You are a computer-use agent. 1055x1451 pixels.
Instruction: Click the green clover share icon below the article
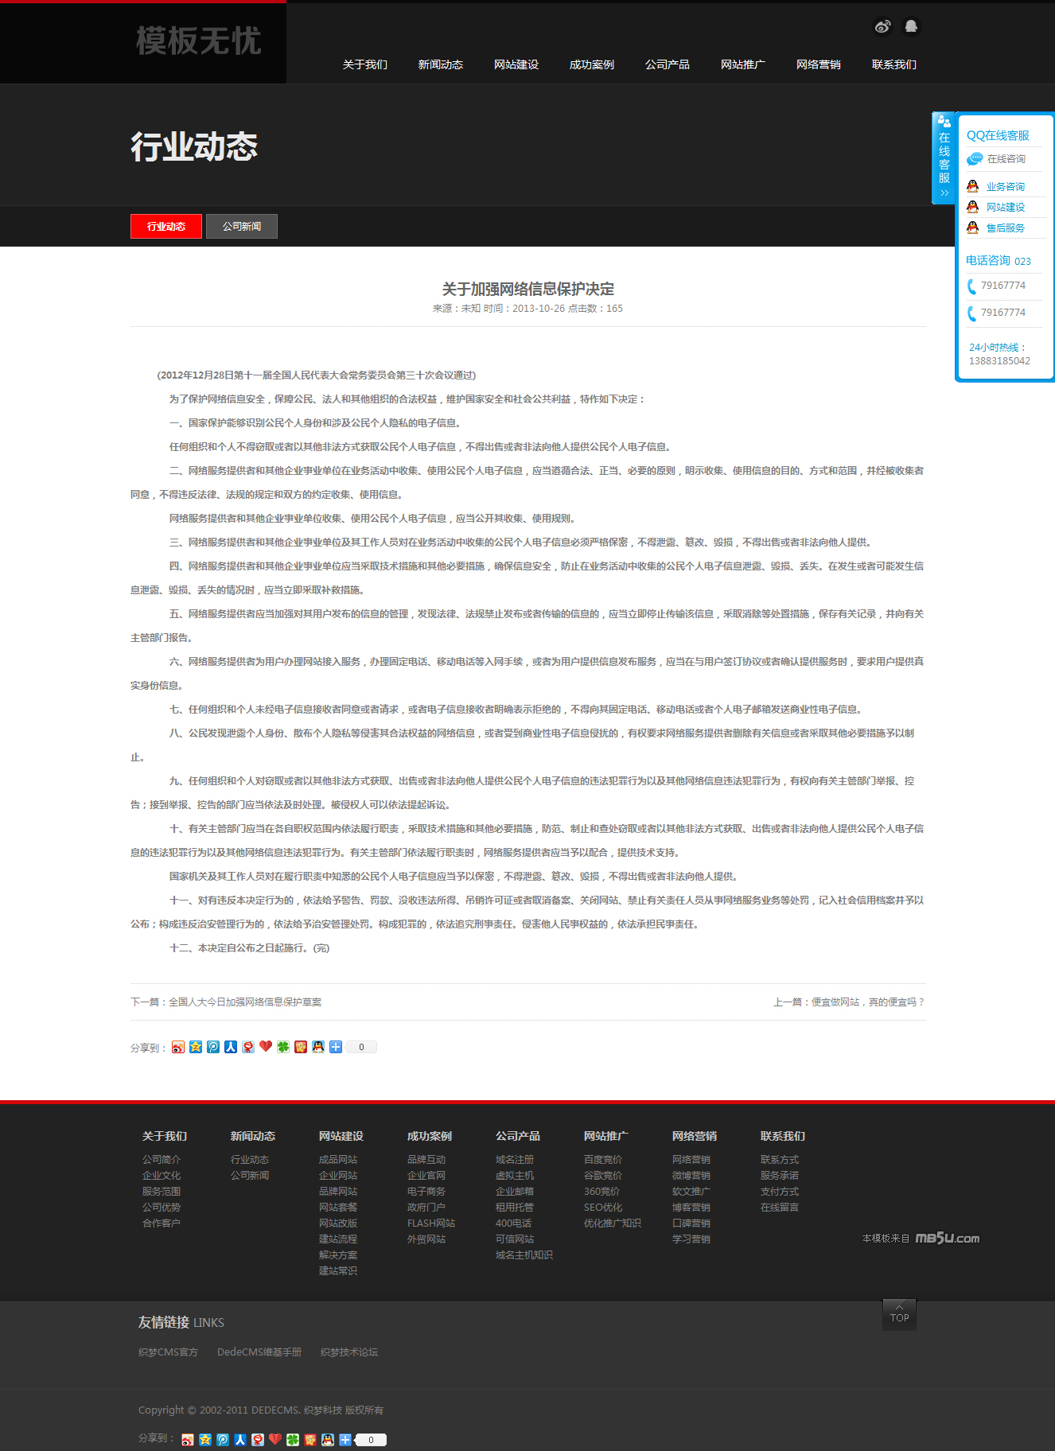(283, 1047)
